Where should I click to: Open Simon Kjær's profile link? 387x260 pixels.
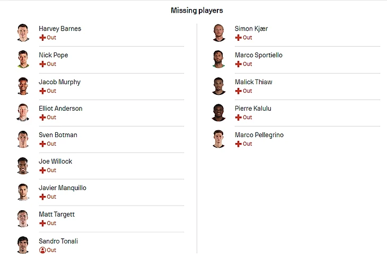click(x=251, y=29)
